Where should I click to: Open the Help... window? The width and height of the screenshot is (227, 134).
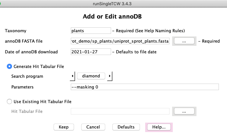(x=159, y=127)
